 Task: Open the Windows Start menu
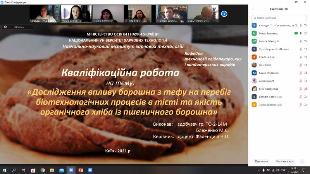5,170
